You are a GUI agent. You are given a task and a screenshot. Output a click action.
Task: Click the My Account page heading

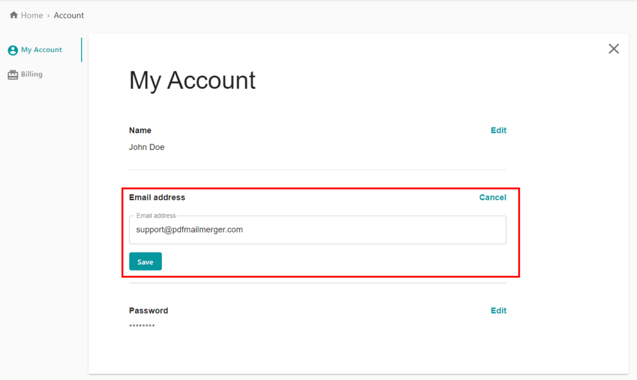click(192, 81)
